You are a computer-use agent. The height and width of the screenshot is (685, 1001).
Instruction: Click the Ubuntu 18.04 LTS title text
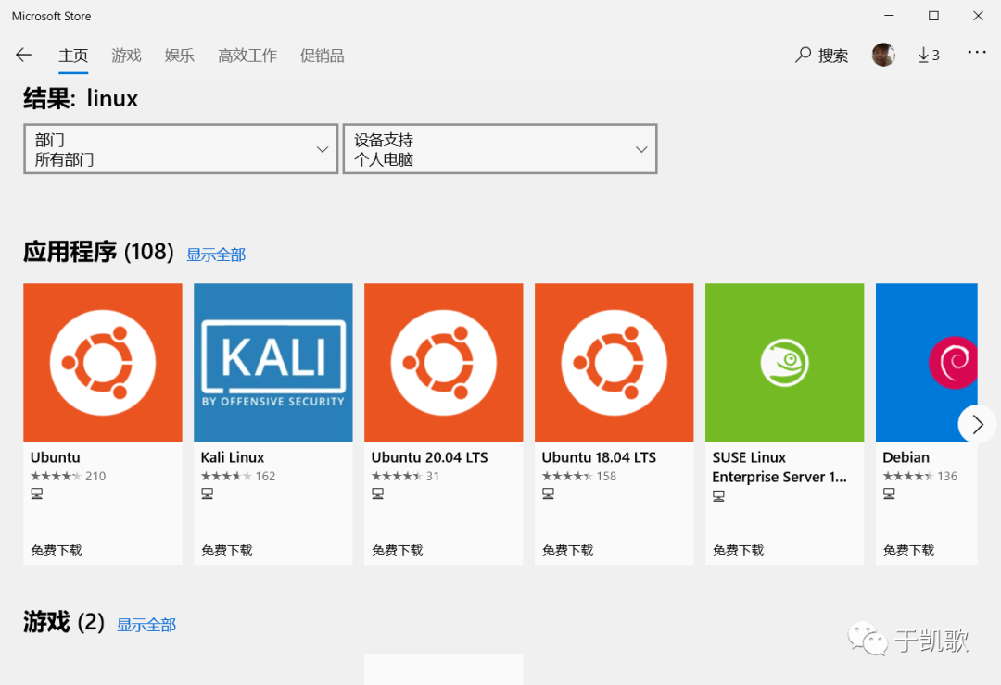[x=599, y=457]
